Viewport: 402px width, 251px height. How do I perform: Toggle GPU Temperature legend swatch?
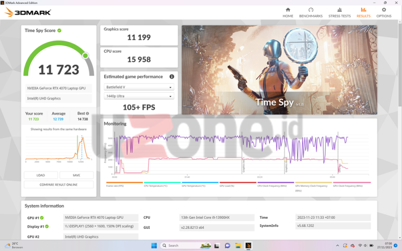200,183
